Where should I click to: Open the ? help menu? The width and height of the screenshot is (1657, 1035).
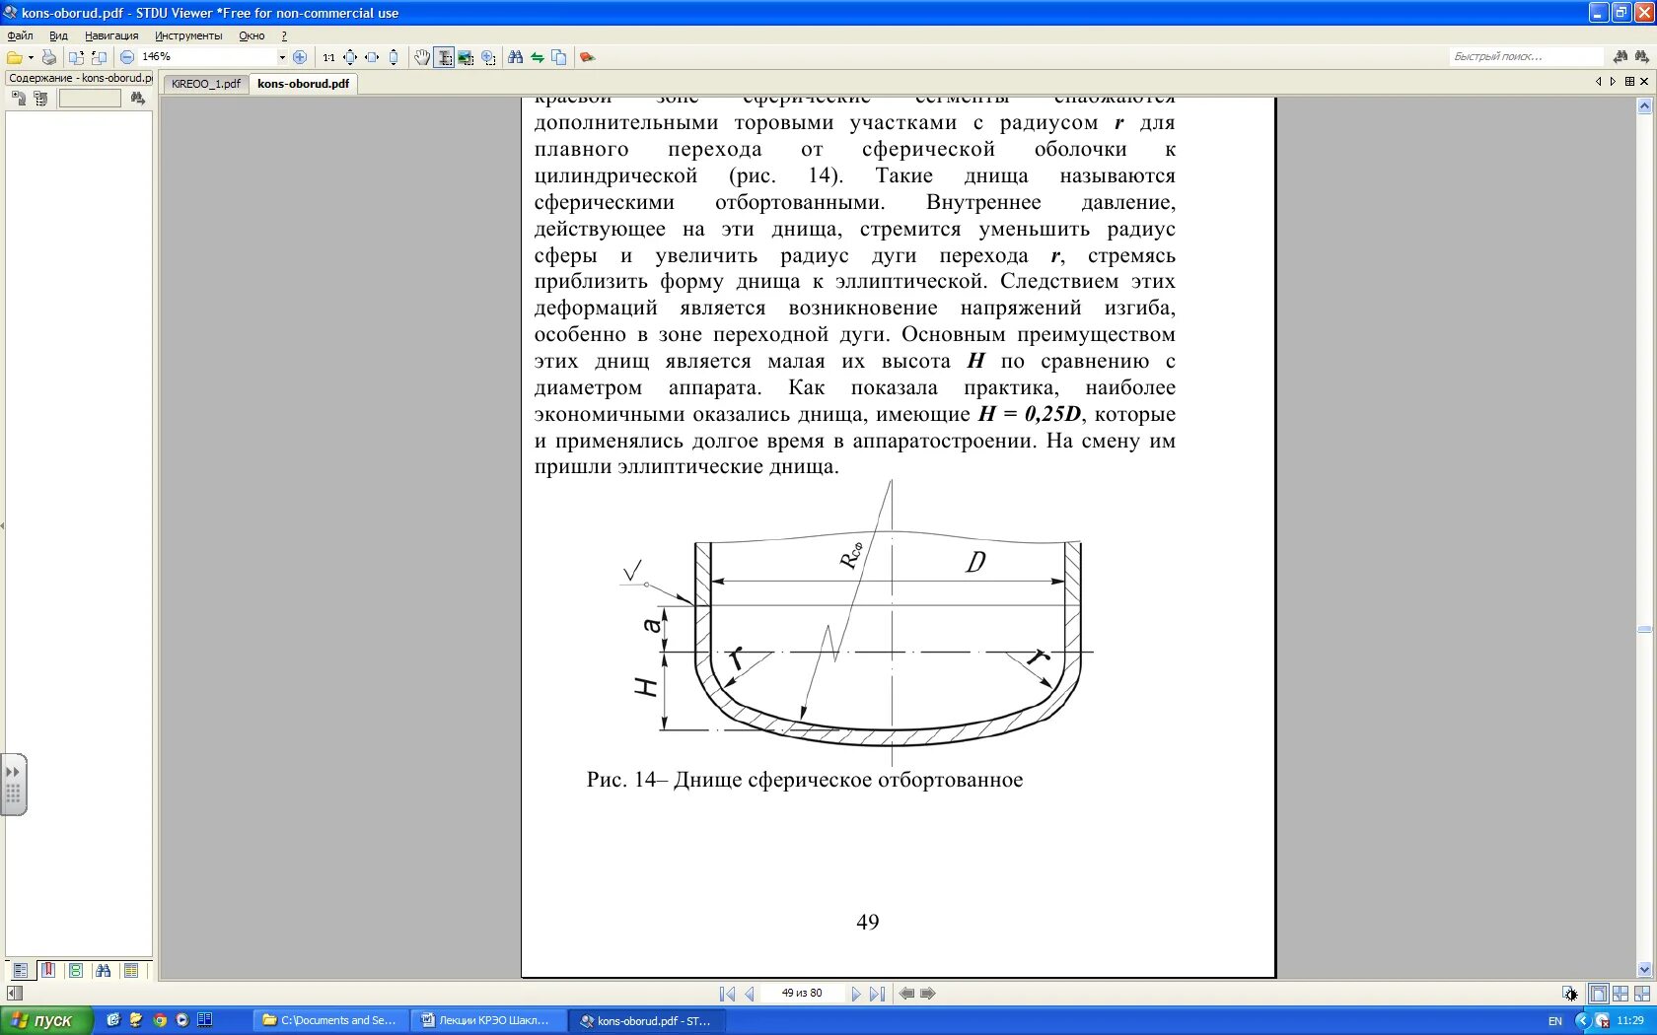[x=284, y=35]
